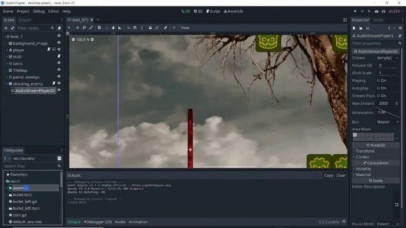Toggle FileSystem split view icon

pos(59,158)
